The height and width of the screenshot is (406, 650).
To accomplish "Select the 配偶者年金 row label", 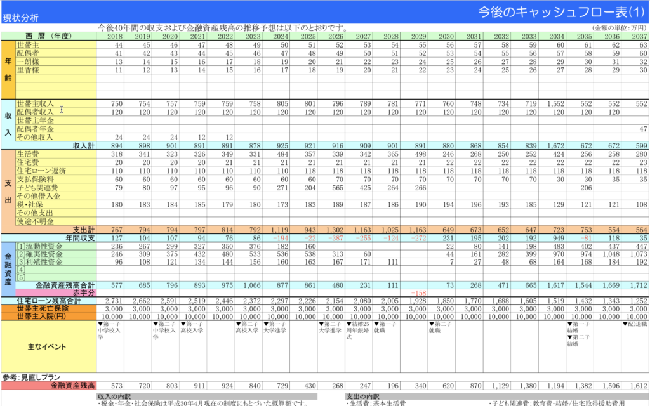I will pos(36,129).
